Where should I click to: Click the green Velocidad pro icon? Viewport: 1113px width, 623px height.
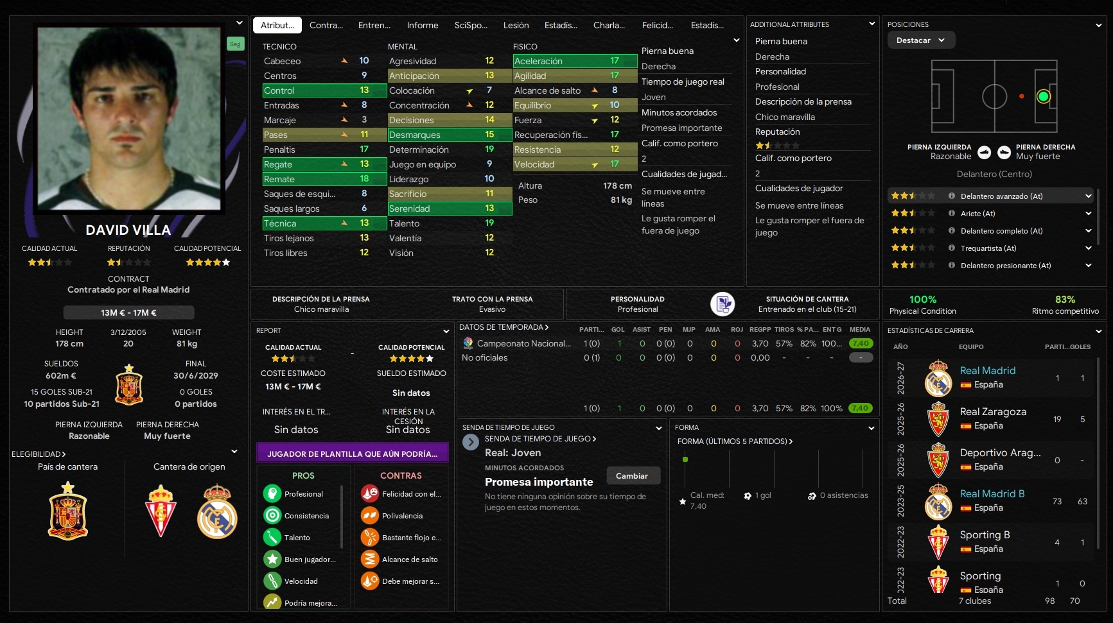[272, 581]
